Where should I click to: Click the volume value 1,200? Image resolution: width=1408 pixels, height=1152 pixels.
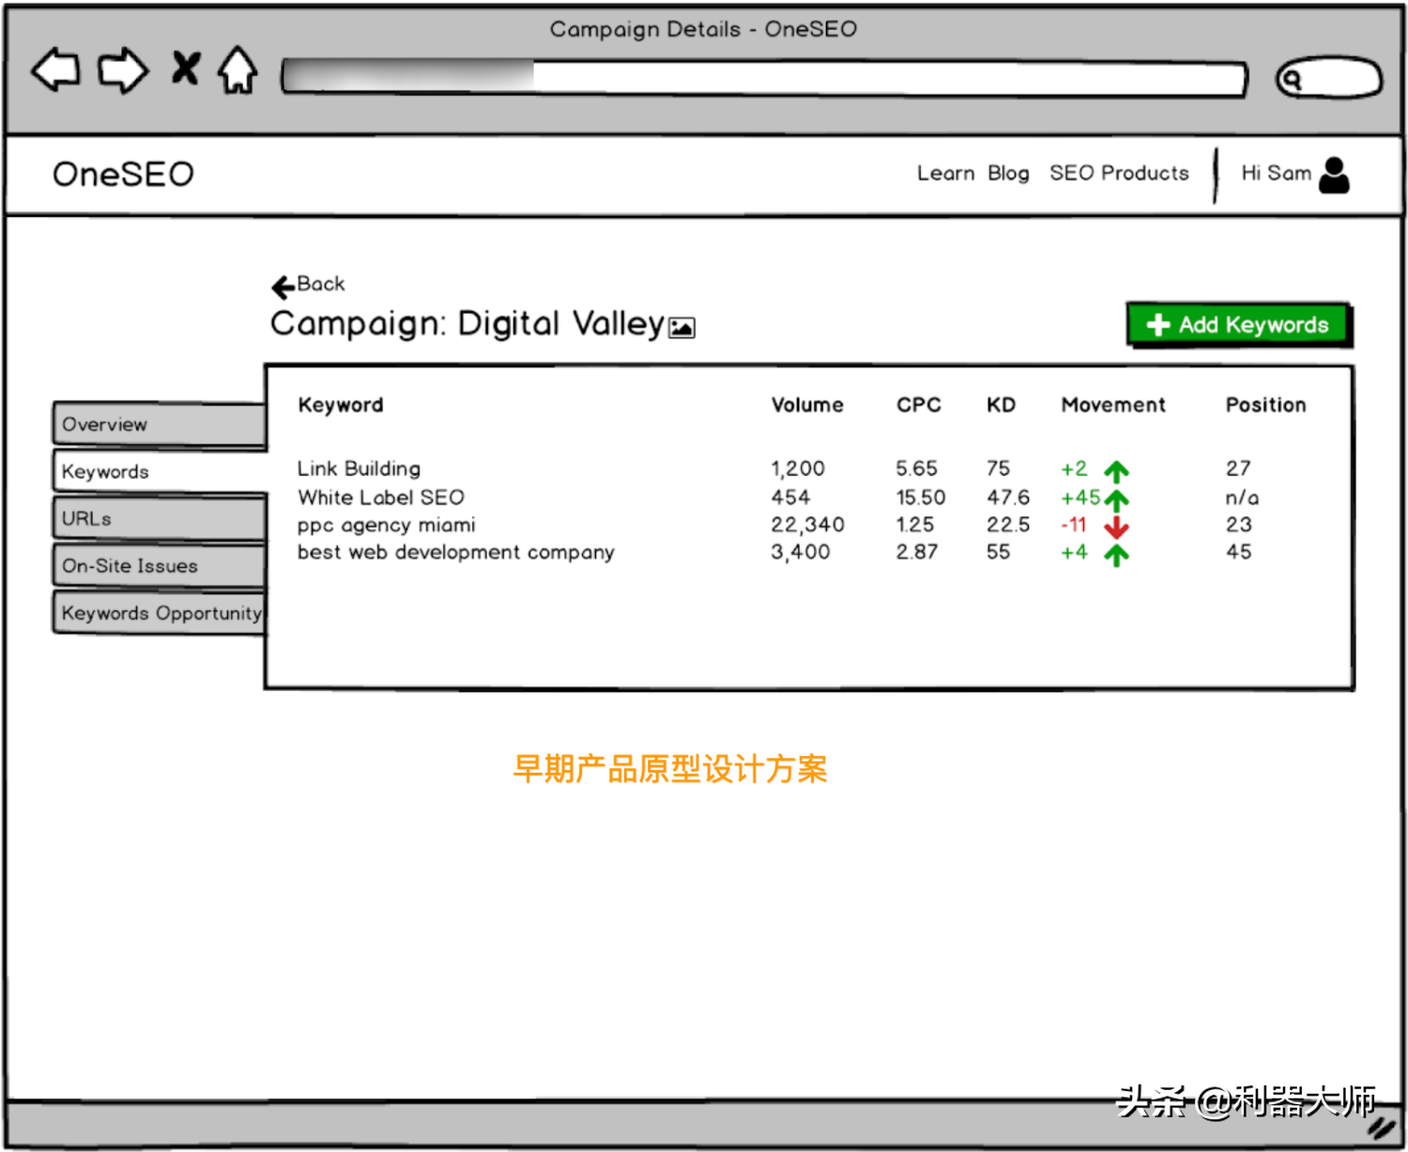tap(798, 468)
